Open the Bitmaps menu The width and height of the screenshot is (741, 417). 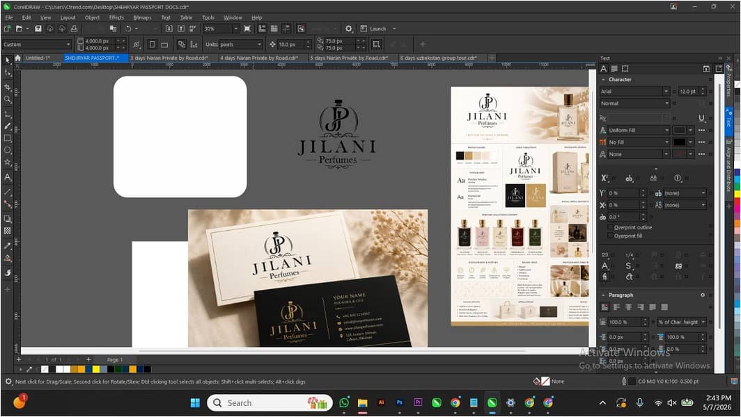[x=142, y=17]
